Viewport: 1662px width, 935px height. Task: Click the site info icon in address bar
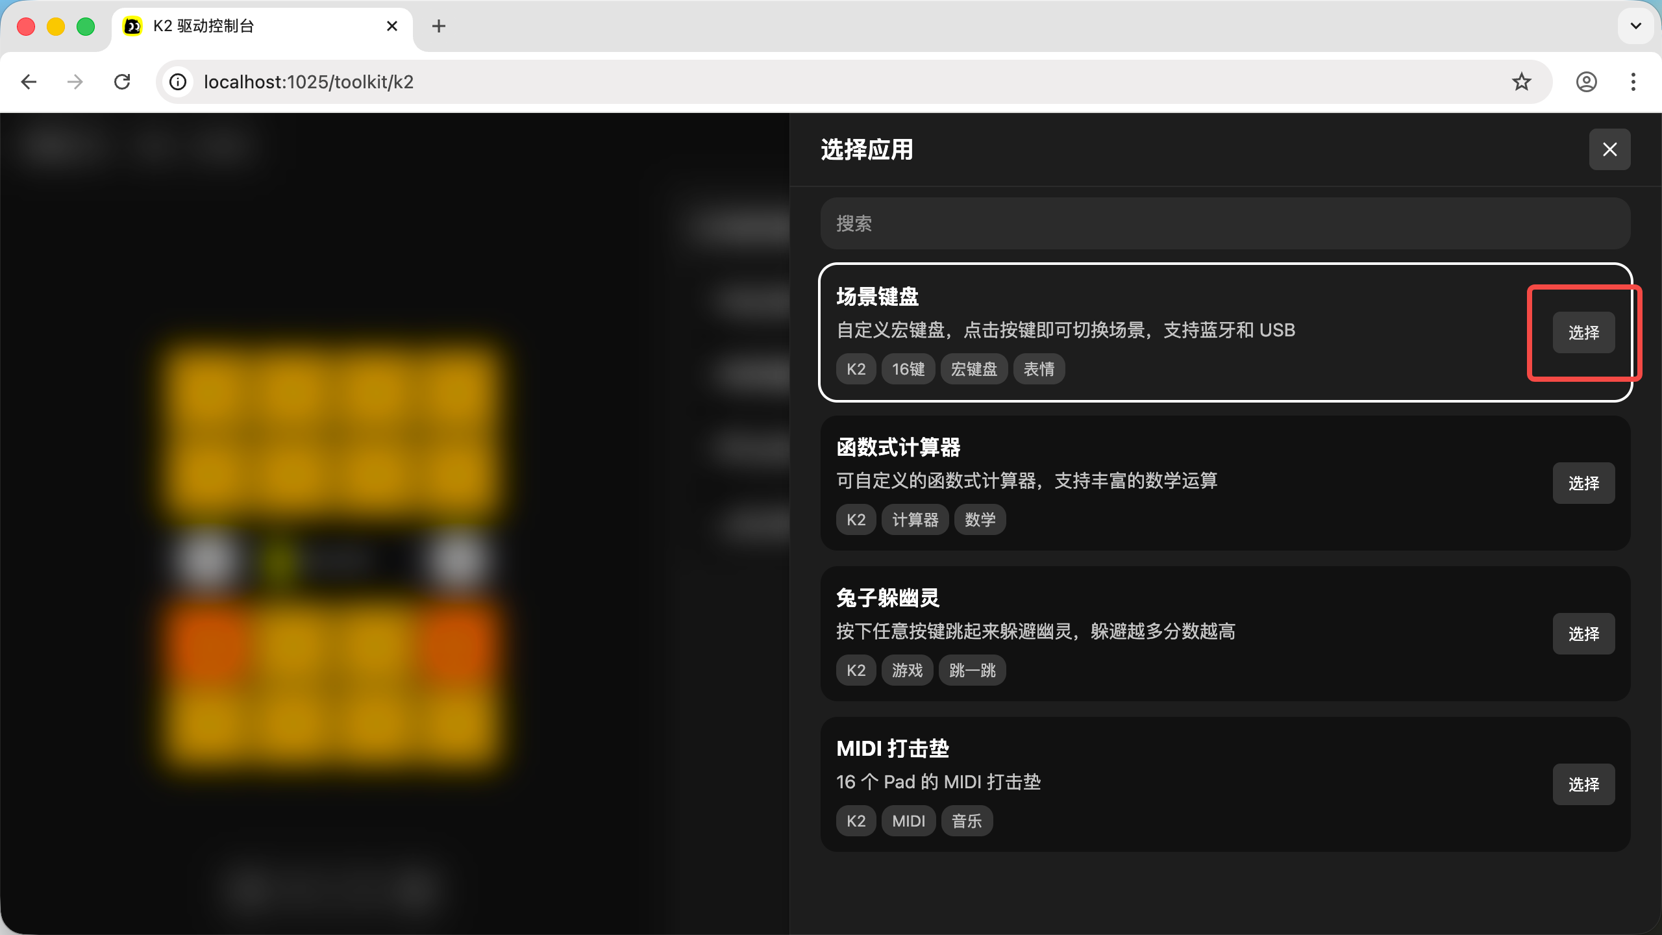tap(178, 82)
